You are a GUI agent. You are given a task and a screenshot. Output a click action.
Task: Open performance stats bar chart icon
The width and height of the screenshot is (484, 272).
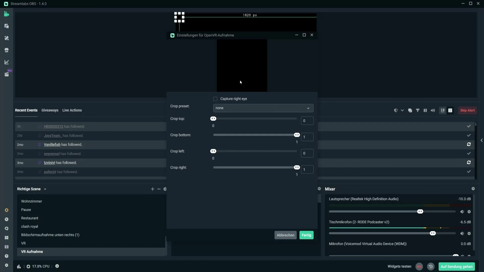pos(19,266)
